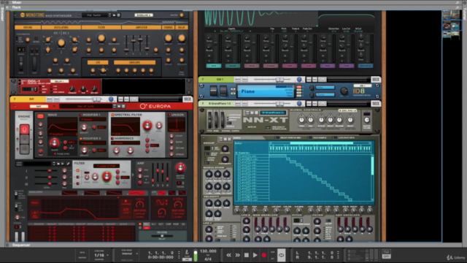Click the ID8 1 channel level fader
This screenshot has width=467, height=263.
279,80
